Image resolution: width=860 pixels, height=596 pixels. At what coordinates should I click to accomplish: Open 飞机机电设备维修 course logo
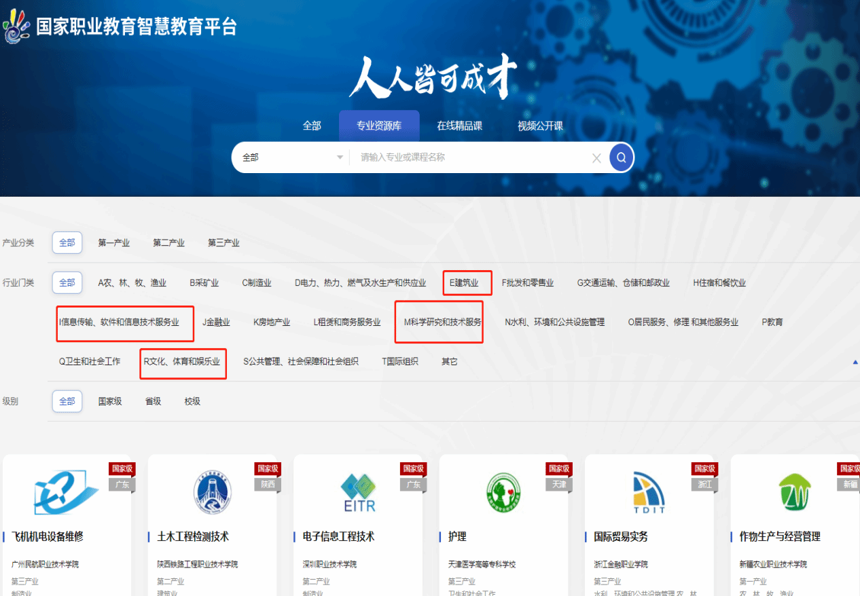tap(67, 491)
